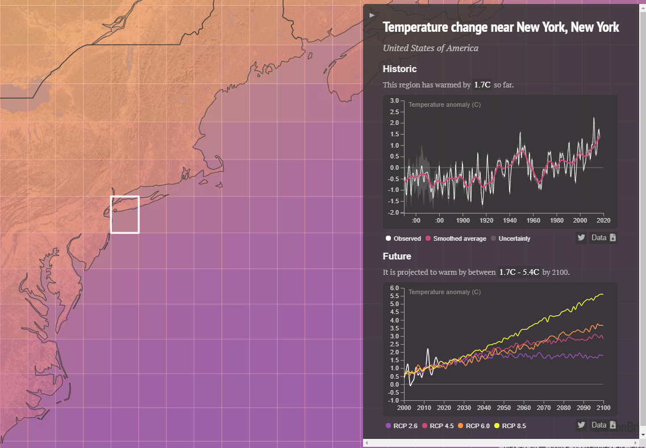Click the "1.7C" warmed-so-far value

coord(482,85)
